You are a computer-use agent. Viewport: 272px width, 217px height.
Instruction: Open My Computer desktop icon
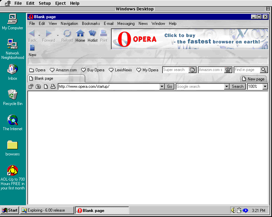click(x=12, y=22)
